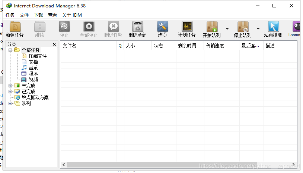Viewport: 303px width, 173px height.
Task: Click the 停止队列 (stop queue) icon
Action: [243, 27]
